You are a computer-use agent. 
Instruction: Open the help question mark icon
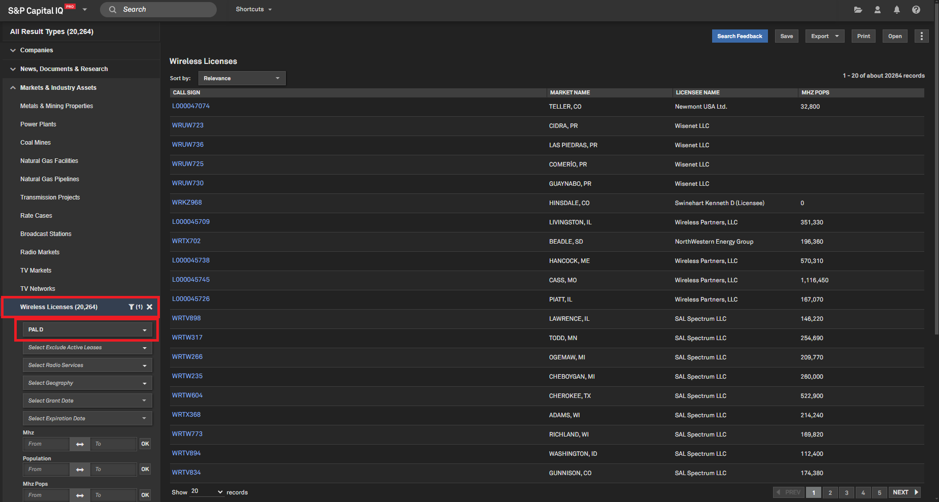[916, 10]
